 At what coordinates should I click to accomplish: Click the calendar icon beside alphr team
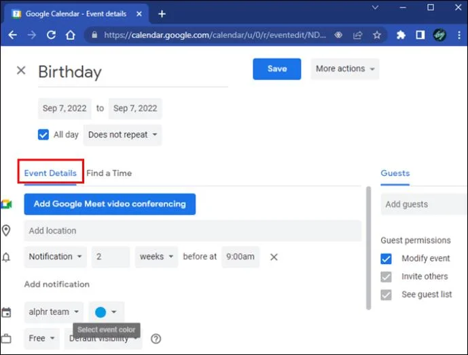6,312
